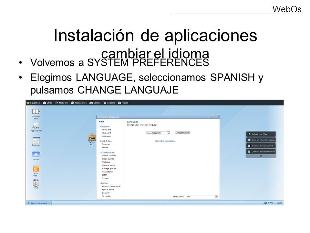Select Password in sidebar

pyautogui.click(x=106, y=133)
